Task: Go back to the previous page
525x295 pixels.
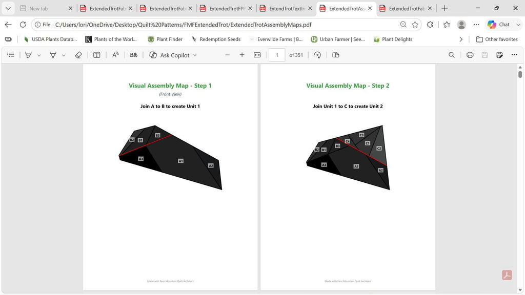Action: tap(8, 25)
